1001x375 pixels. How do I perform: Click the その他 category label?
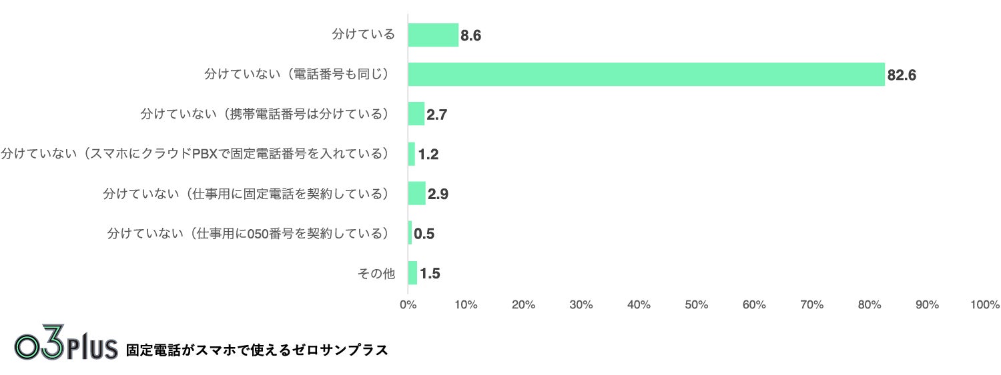point(376,273)
